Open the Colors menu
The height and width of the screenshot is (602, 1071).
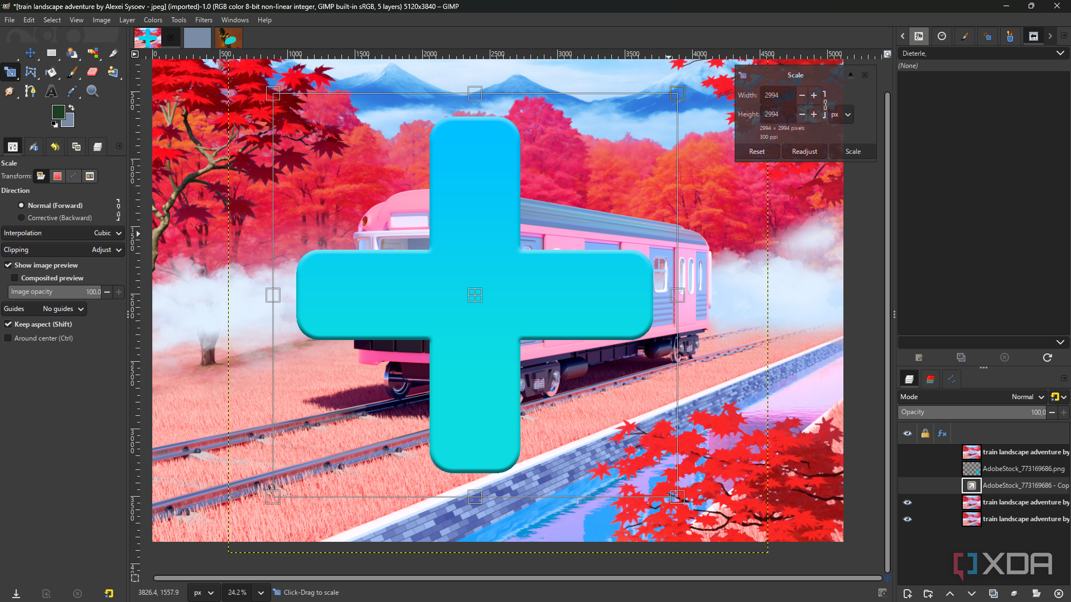coord(153,20)
